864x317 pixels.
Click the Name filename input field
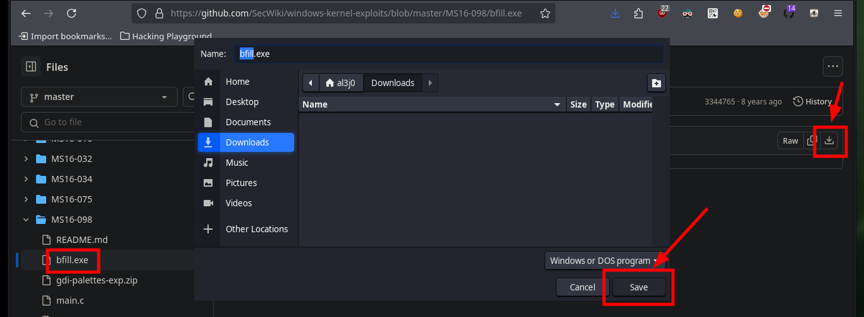click(448, 54)
